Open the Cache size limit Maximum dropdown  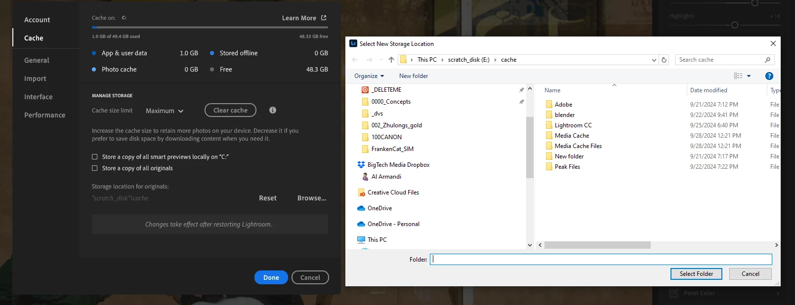(165, 111)
